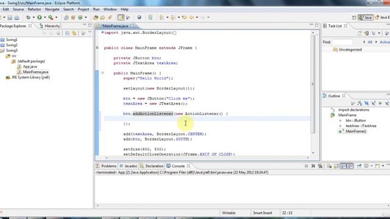Click Remove All Terminated Launches in Console

pos(320,166)
